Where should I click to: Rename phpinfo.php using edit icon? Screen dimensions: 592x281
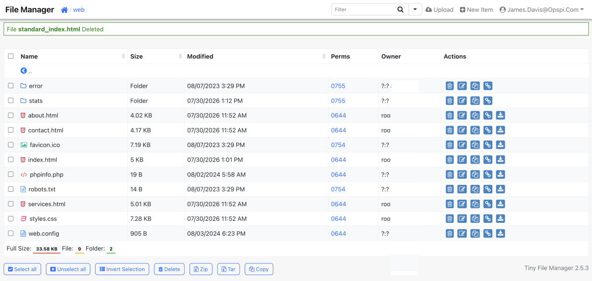pyautogui.click(x=462, y=175)
